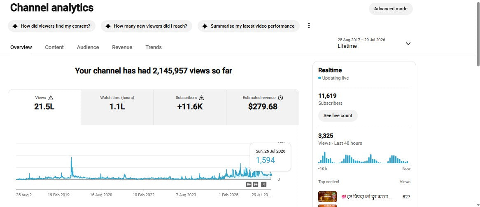Click the warning triangle next to Subscribers
Viewport: 480px width, 207px height.
pyautogui.click(x=201, y=98)
